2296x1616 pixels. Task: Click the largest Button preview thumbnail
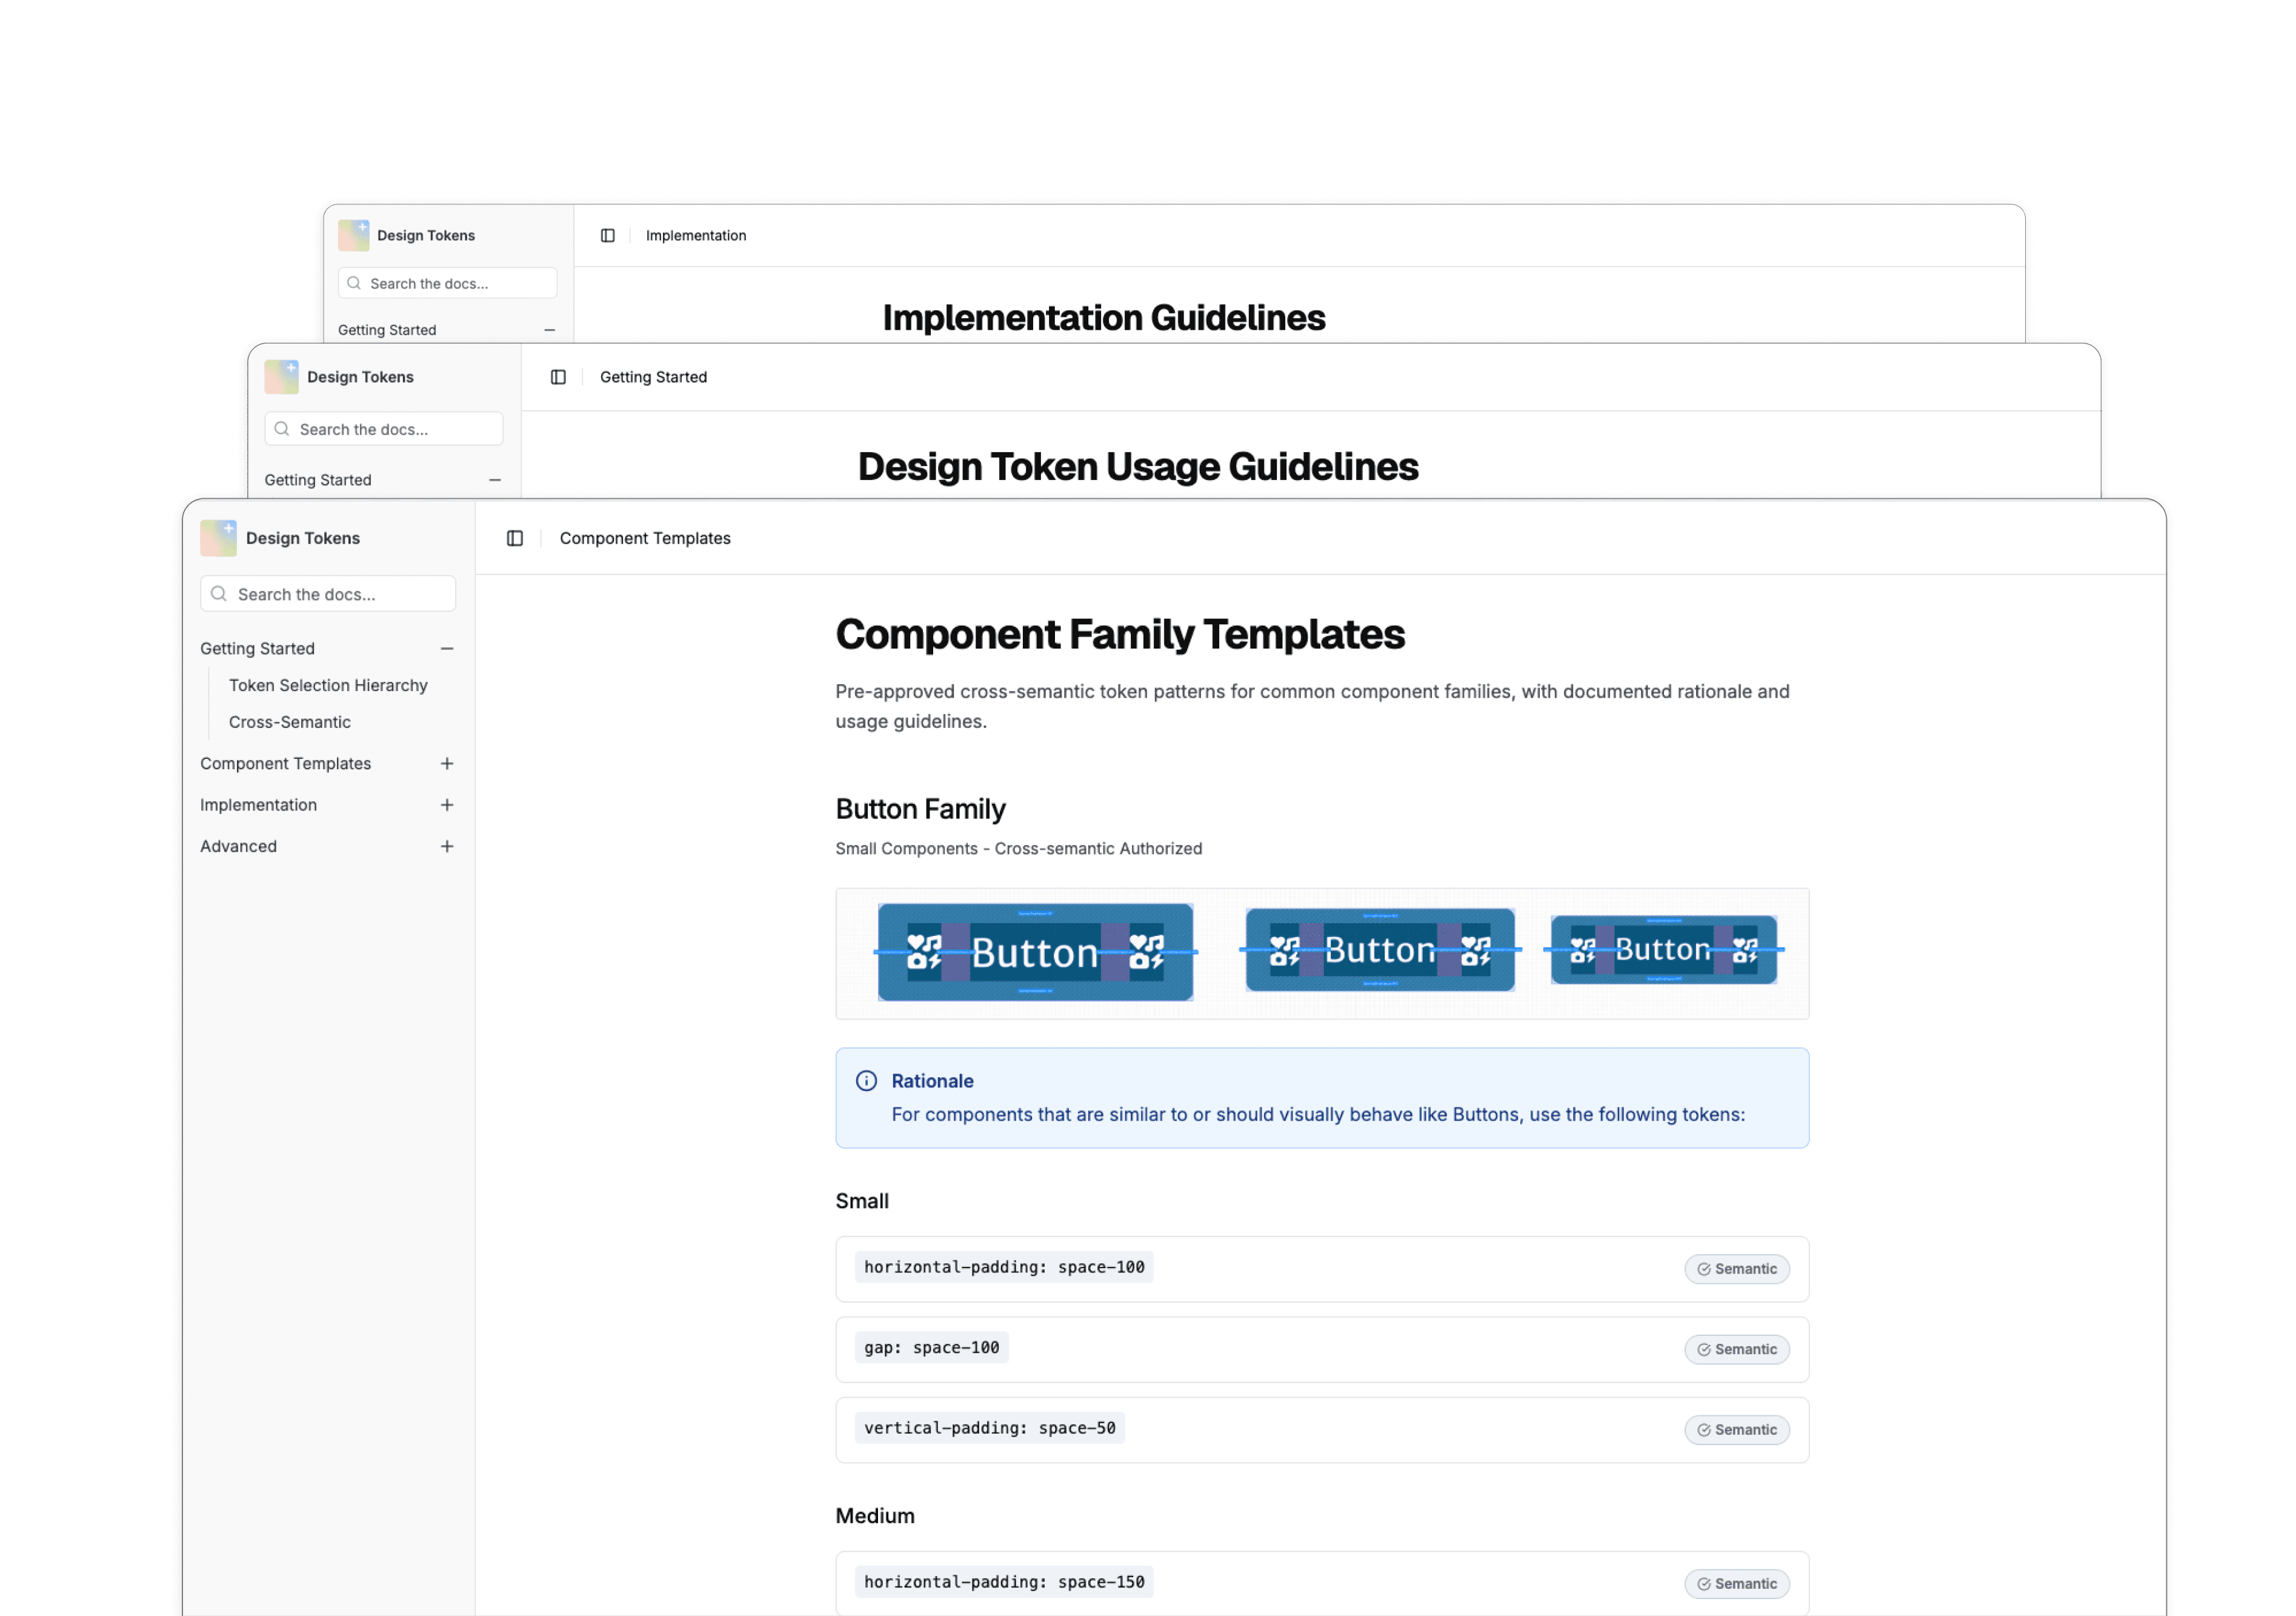(x=1035, y=952)
